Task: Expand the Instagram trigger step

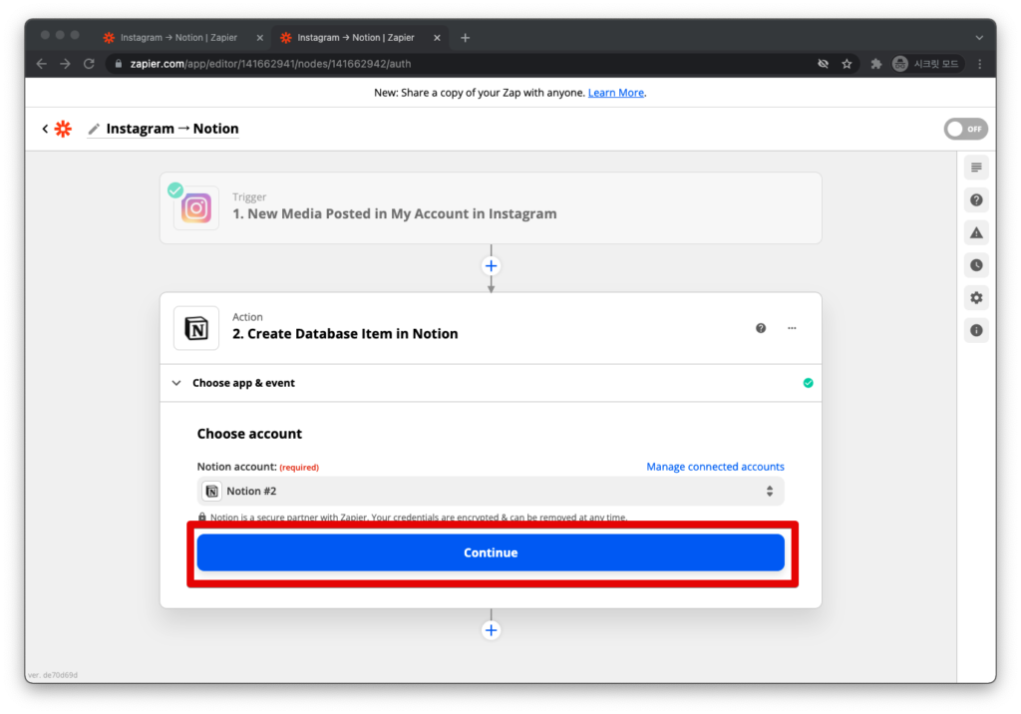Action: [491, 208]
